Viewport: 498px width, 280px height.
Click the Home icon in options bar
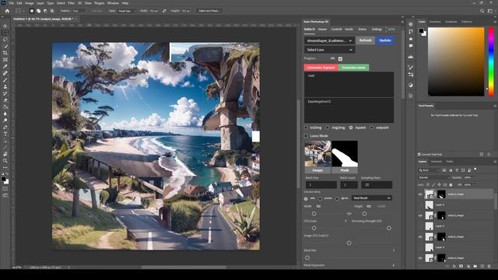[7, 11]
